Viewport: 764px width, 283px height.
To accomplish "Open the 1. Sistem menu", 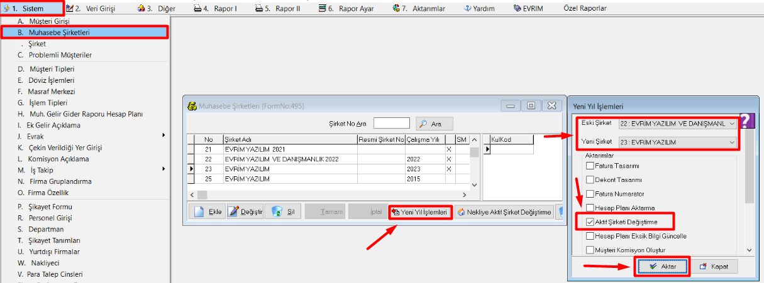I will 24,9.
